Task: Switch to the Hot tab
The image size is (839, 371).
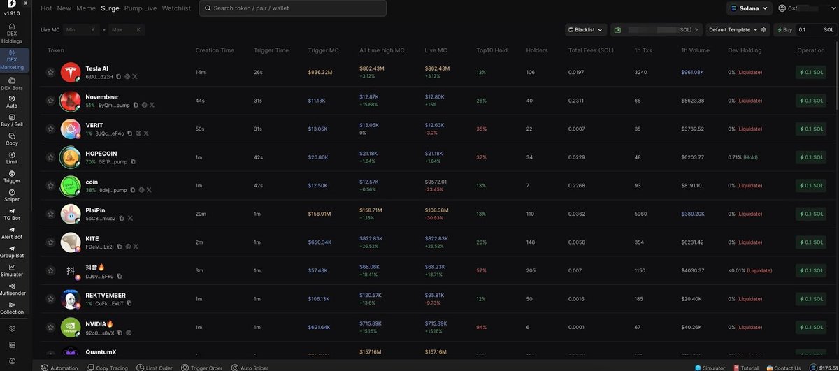Action: tap(46, 8)
